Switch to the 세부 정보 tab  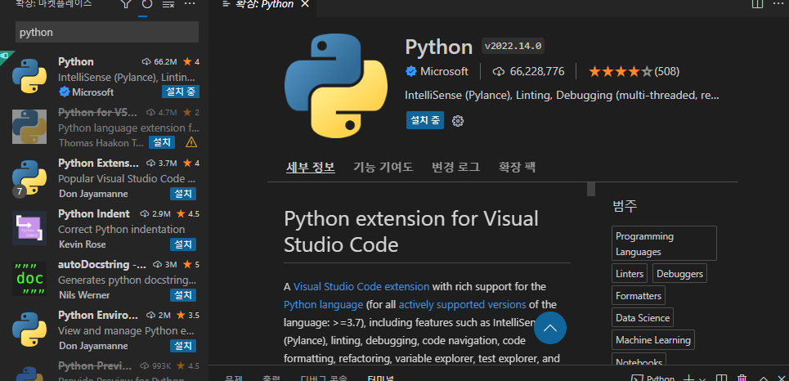tap(311, 167)
